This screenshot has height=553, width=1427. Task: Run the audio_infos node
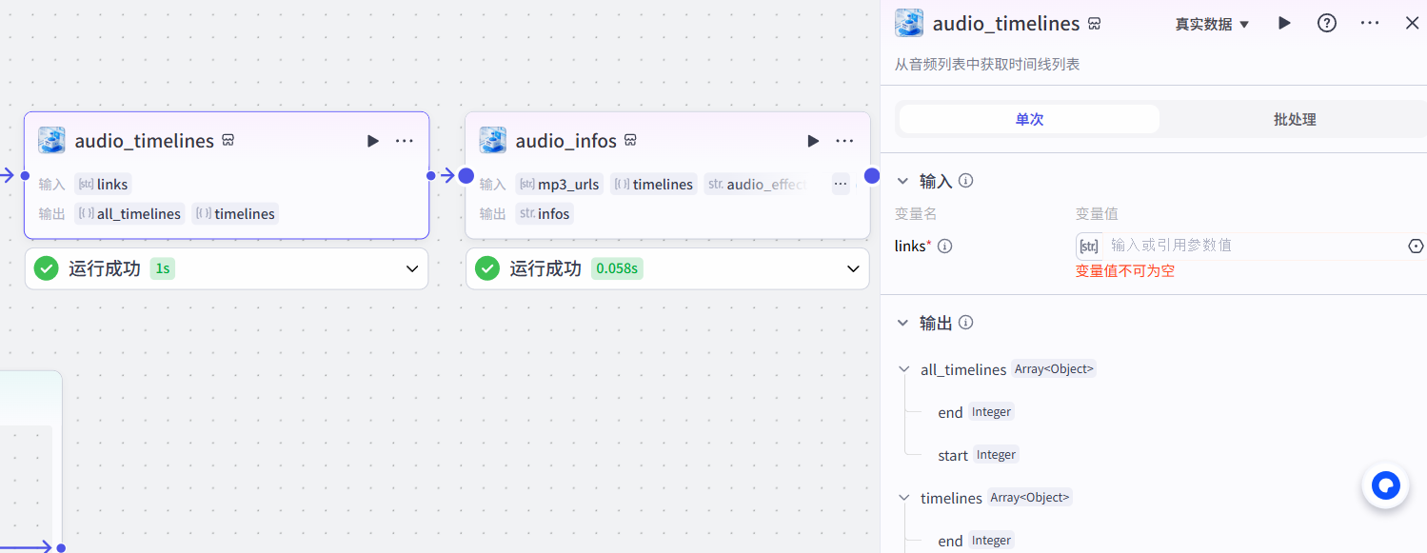tap(813, 141)
